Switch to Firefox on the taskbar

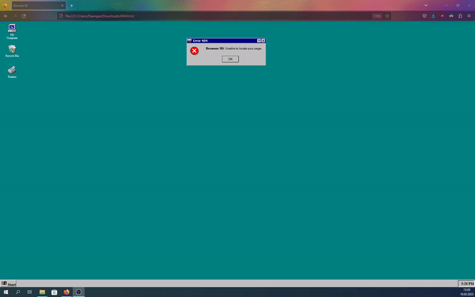[x=66, y=292]
